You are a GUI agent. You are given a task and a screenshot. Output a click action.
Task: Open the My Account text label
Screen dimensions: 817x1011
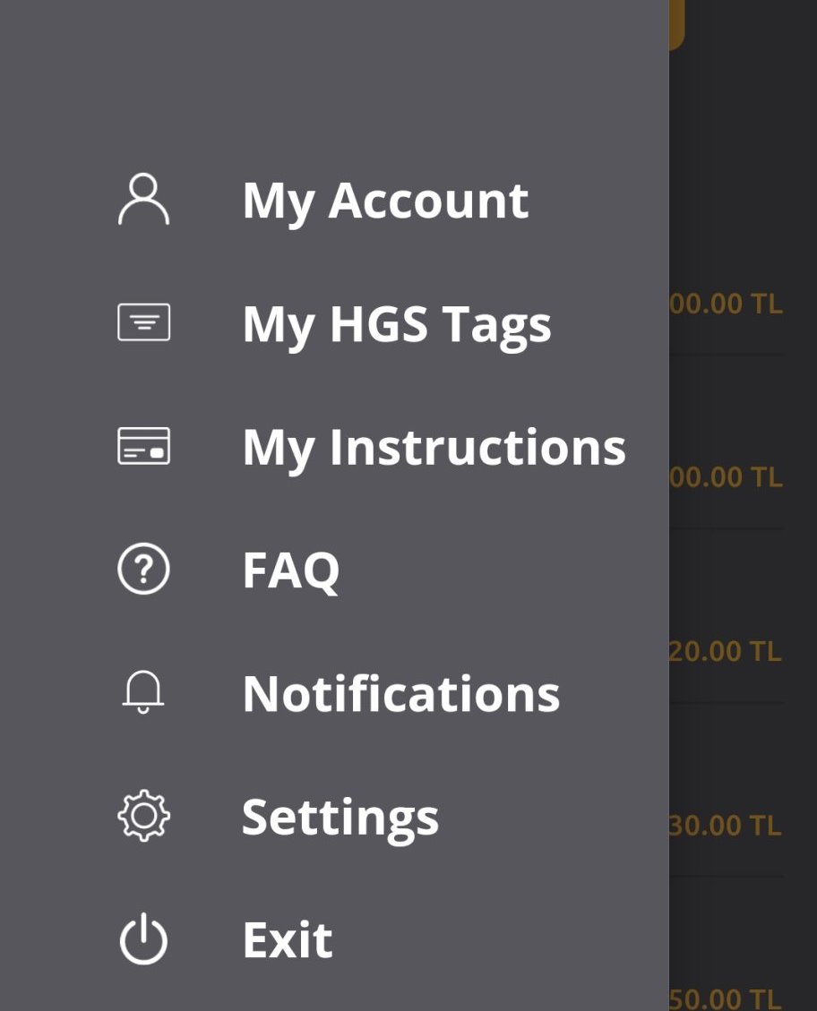click(x=385, y=200)
